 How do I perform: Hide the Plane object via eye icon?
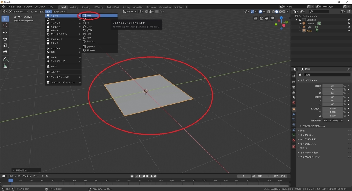(x=349, y=31)
